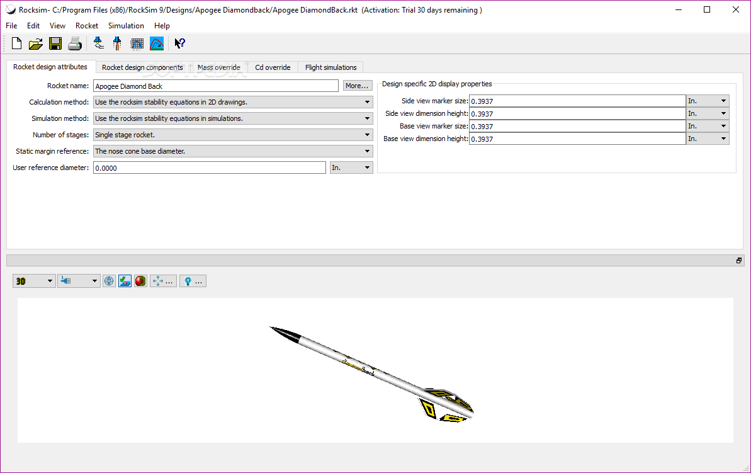Viewport: 751px width, 473px height.
Task: Switch to Rocket design attributes tab
Action: pyautogui.click(x=50, y=67)
